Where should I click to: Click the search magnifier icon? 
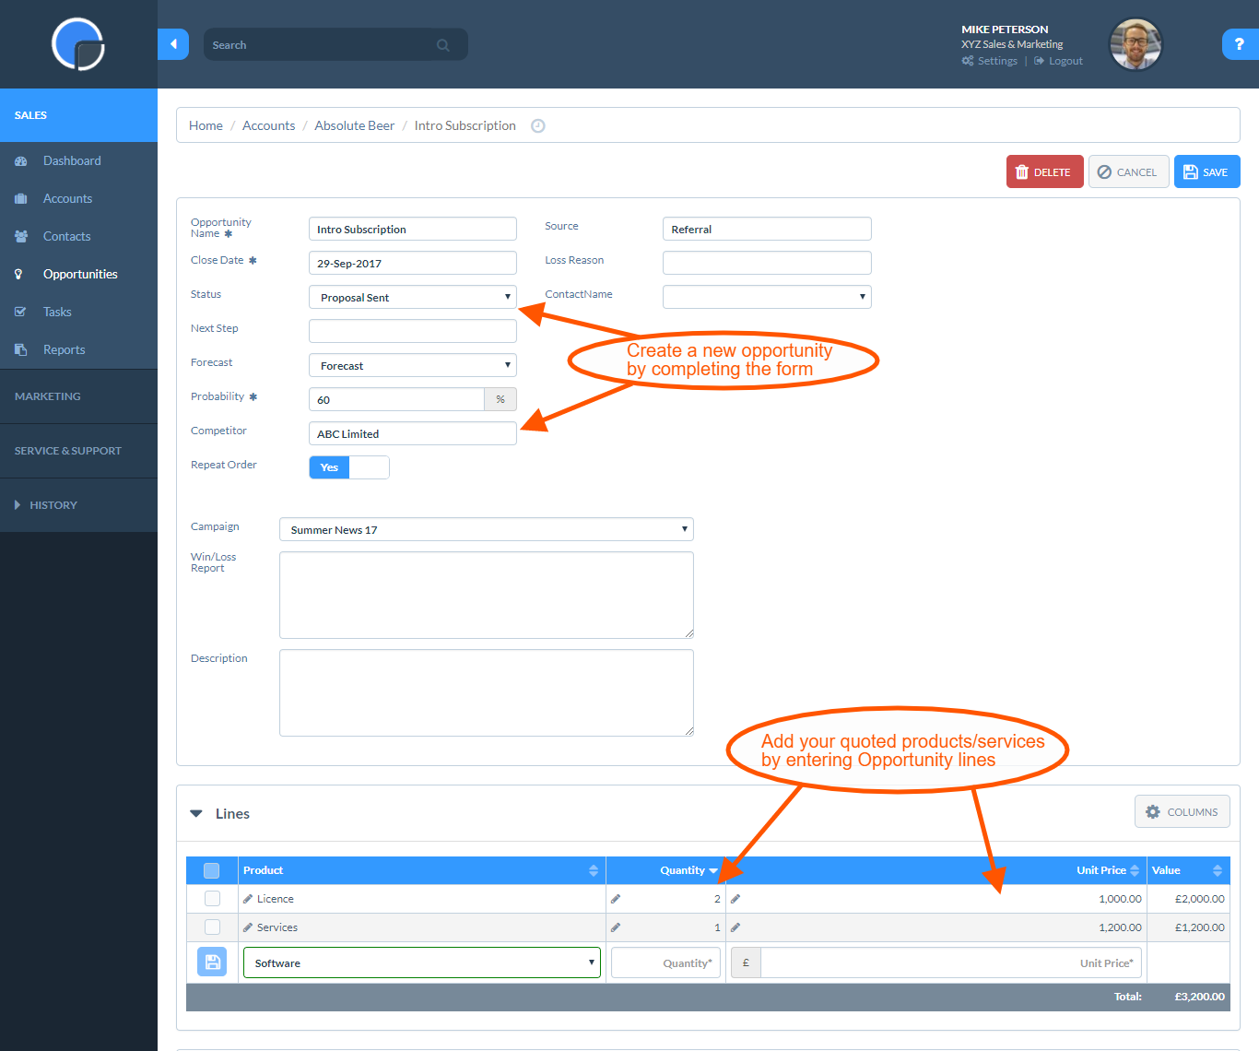(443, 45)
